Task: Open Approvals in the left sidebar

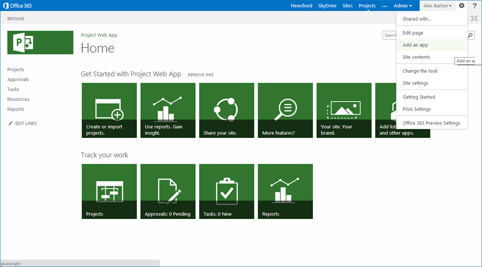Action: (x=18, y=80)
